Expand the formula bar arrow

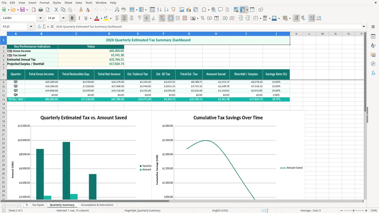click(364, 27)
